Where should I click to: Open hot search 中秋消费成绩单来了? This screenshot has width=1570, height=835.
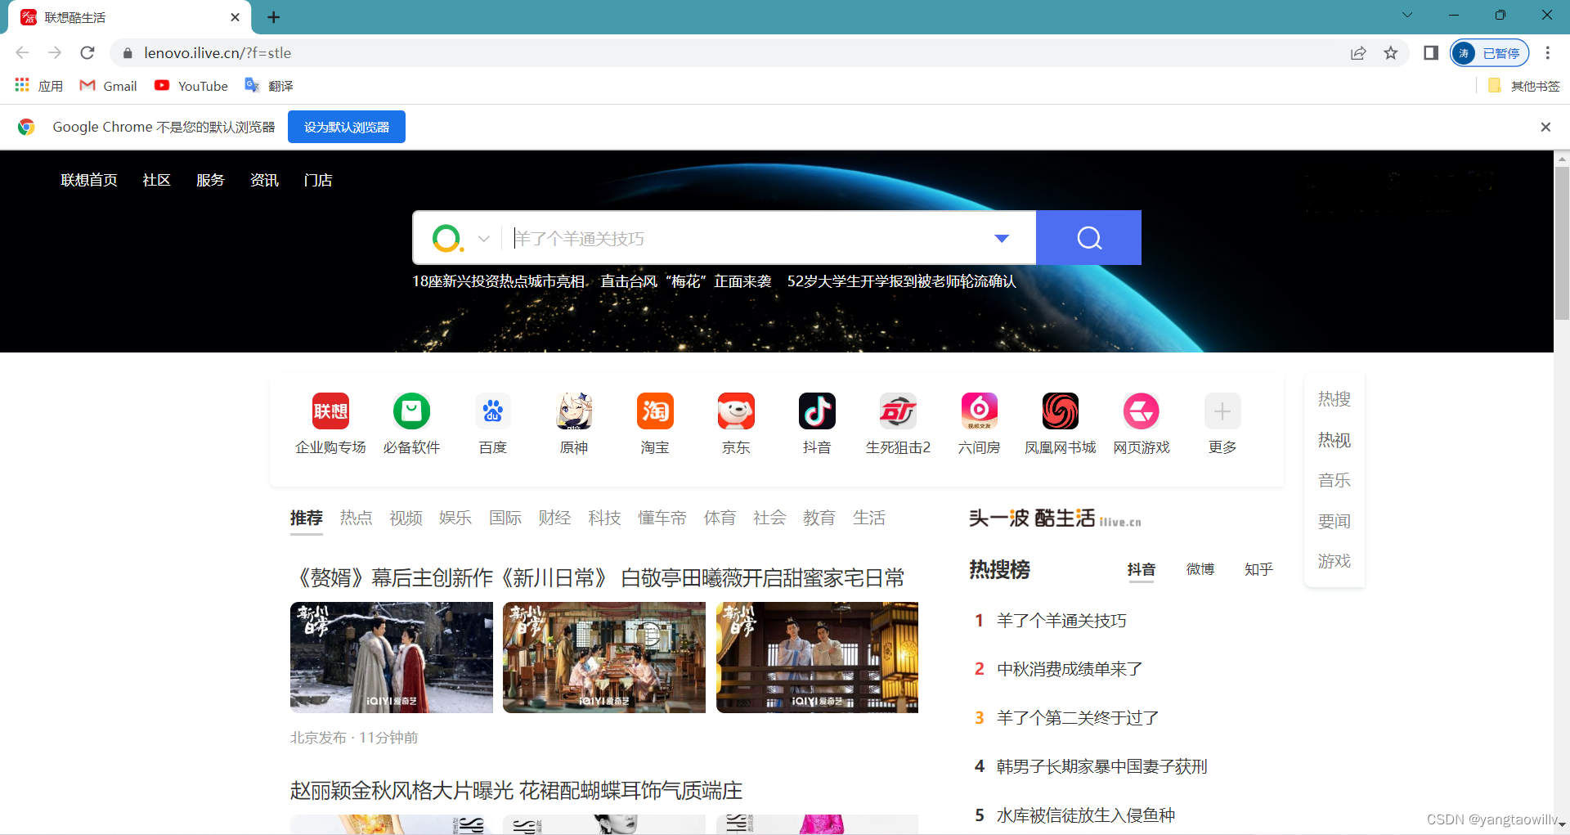point(1070,669)
